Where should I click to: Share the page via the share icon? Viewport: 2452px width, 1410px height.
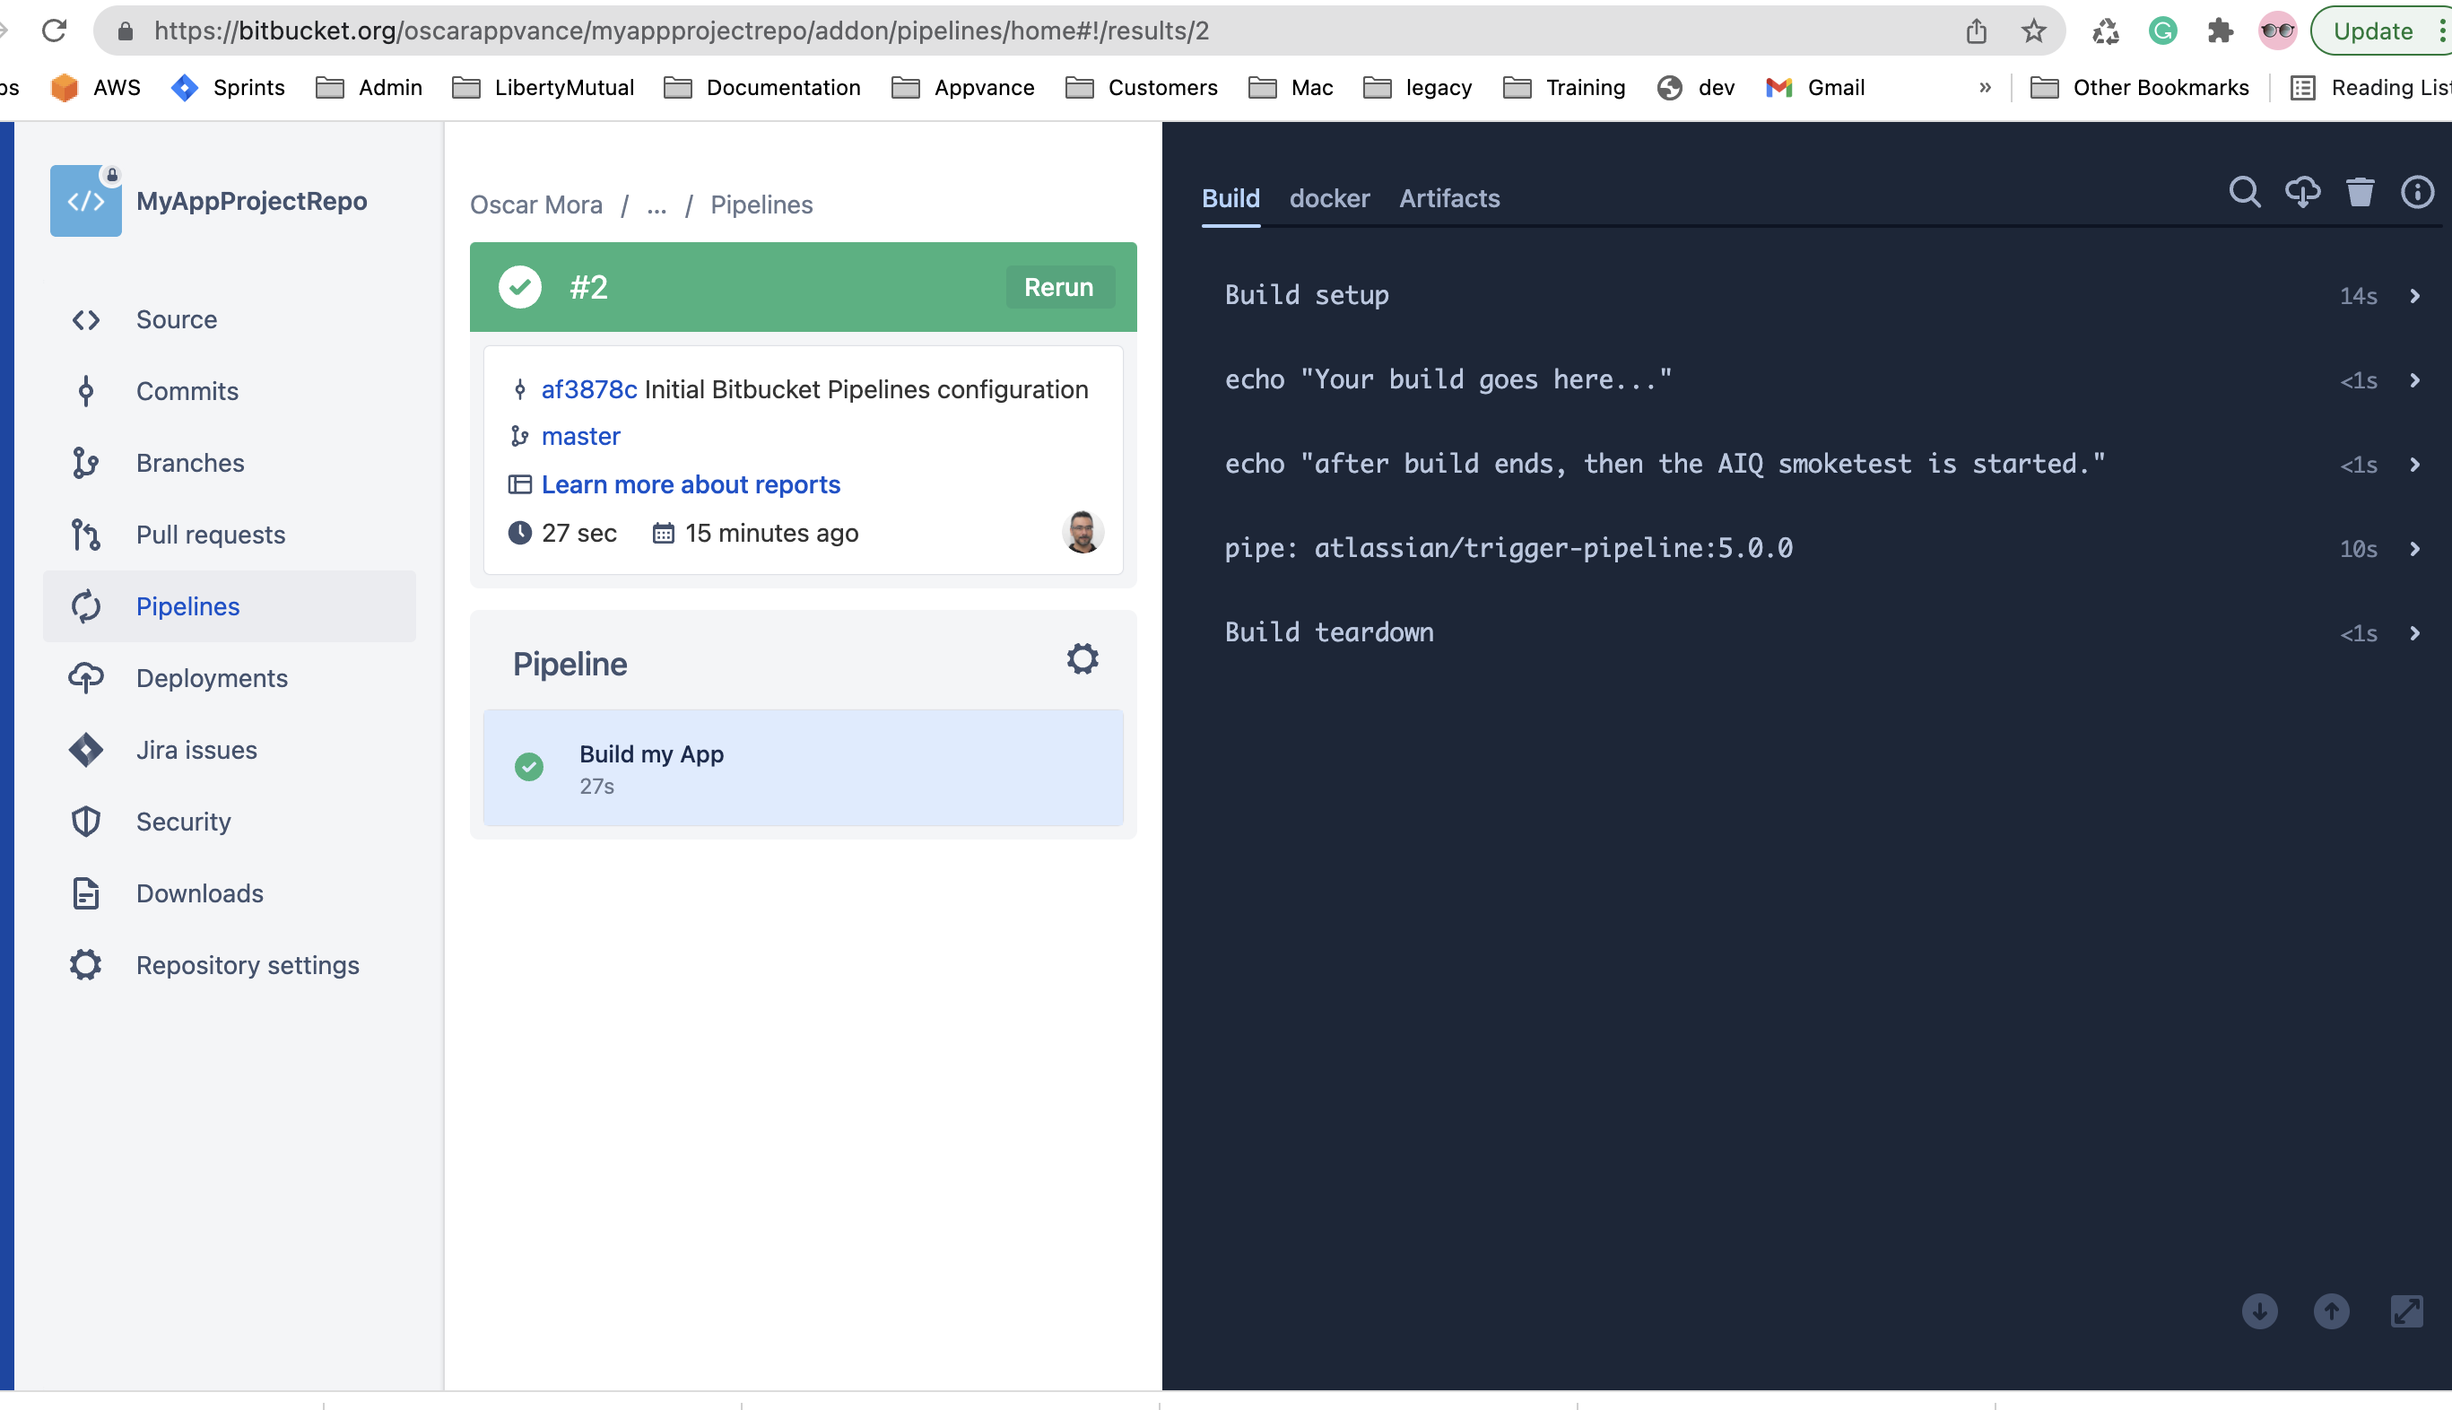pos(1976,31)
